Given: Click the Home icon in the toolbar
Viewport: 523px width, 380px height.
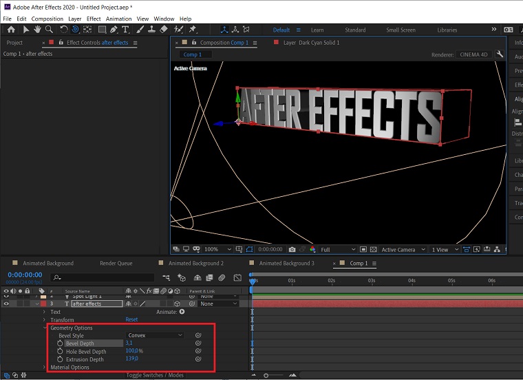Looking at the screenshot, I should [12, 30].
